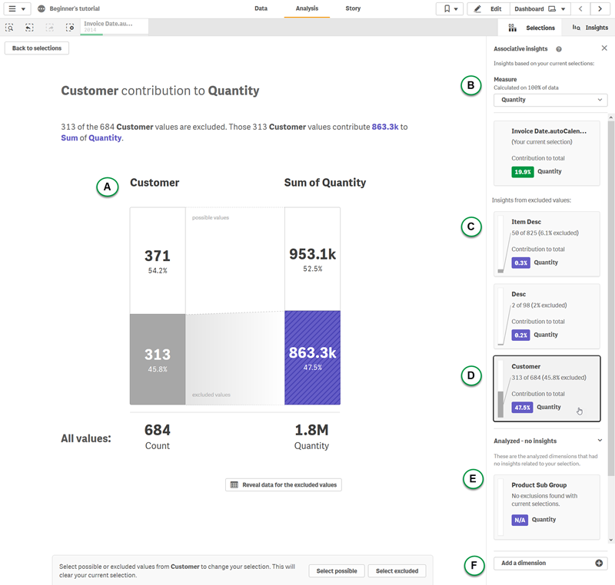
Task: Click Back to selections button
Action: click(37, 48)
